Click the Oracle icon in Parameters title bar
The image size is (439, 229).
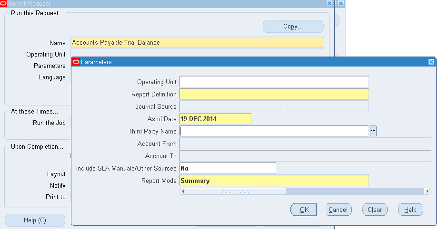(76, 62)
